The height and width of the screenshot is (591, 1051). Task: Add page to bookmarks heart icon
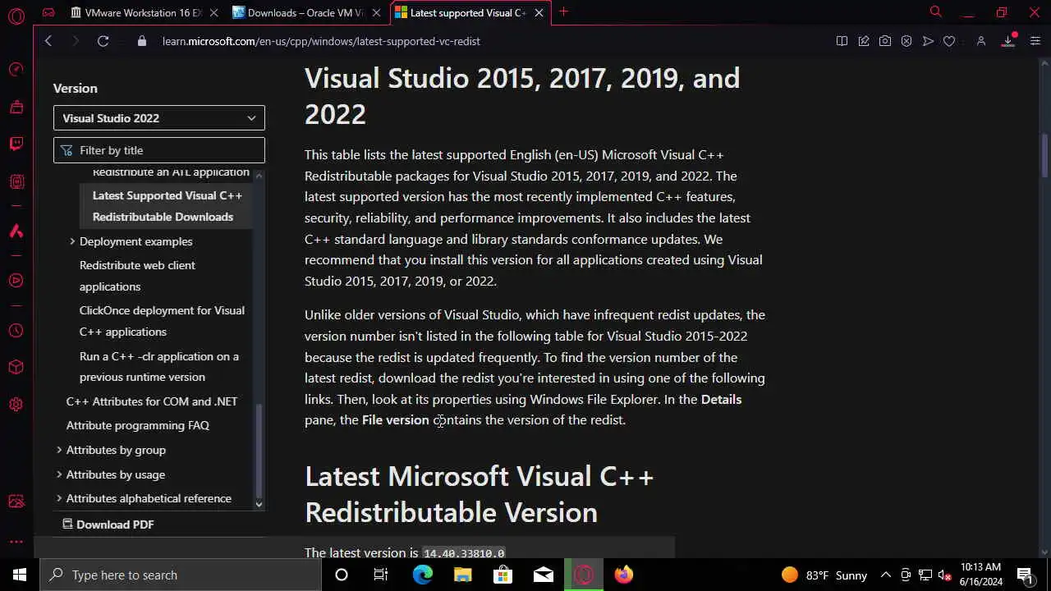click(949, 41)
